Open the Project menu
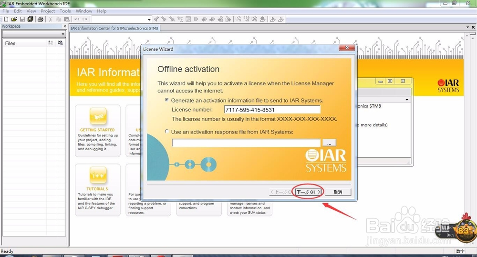The width and height of the screenshot is (477, 257). 48,11
